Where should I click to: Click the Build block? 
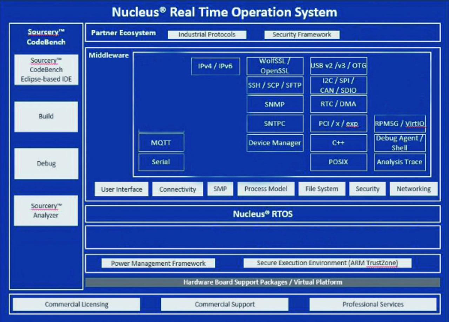click(46, 117)
